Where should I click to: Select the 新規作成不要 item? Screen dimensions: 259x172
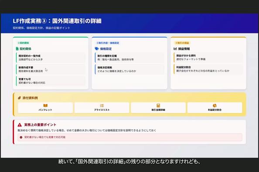pos(51,69)
